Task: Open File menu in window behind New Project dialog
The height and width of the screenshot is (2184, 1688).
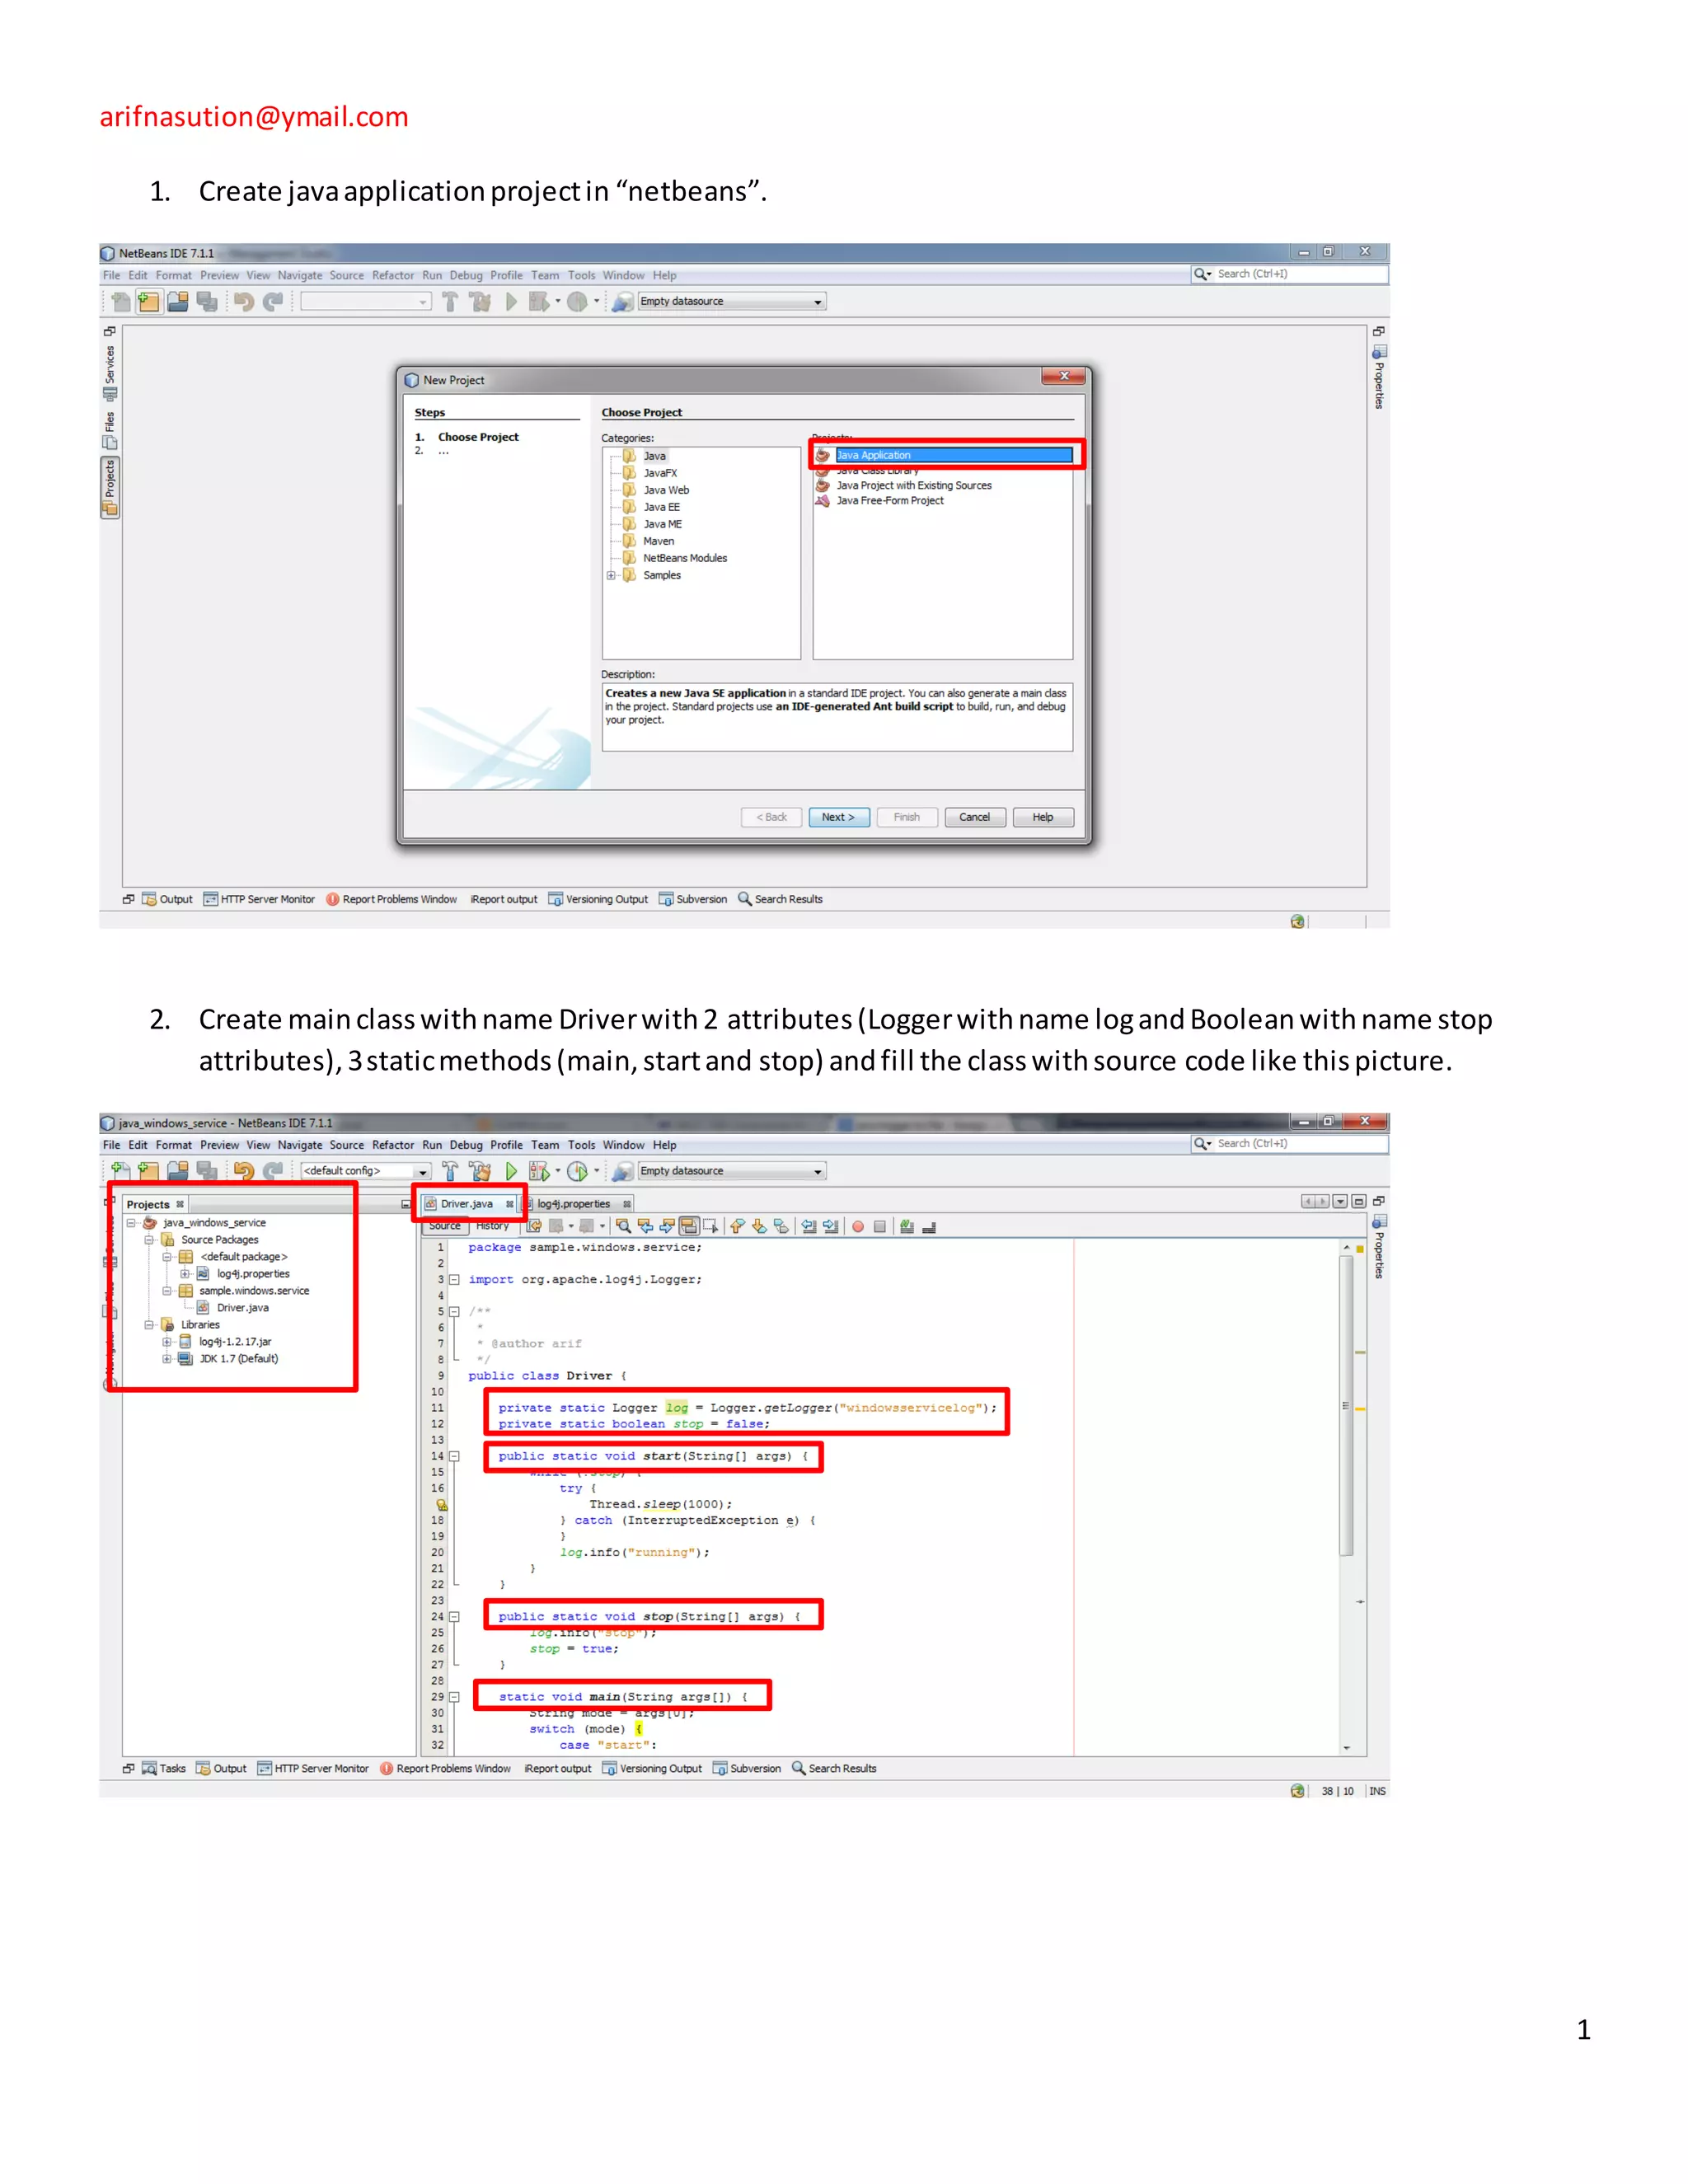Action: click(x=111, y=276)
